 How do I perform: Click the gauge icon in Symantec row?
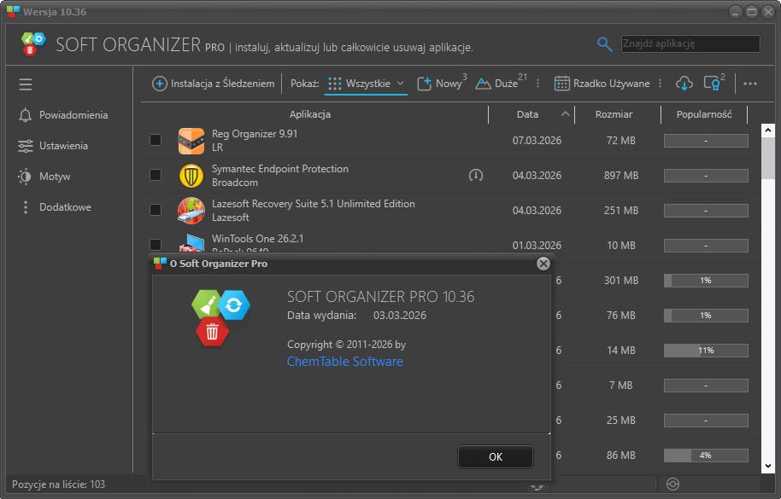[x=476, y=175]
